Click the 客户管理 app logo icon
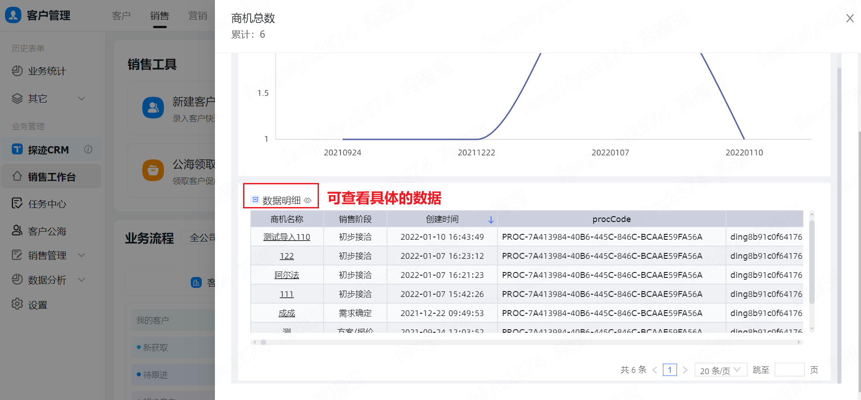This screenshot has height=400, width=861. click(x=13, y=15)
